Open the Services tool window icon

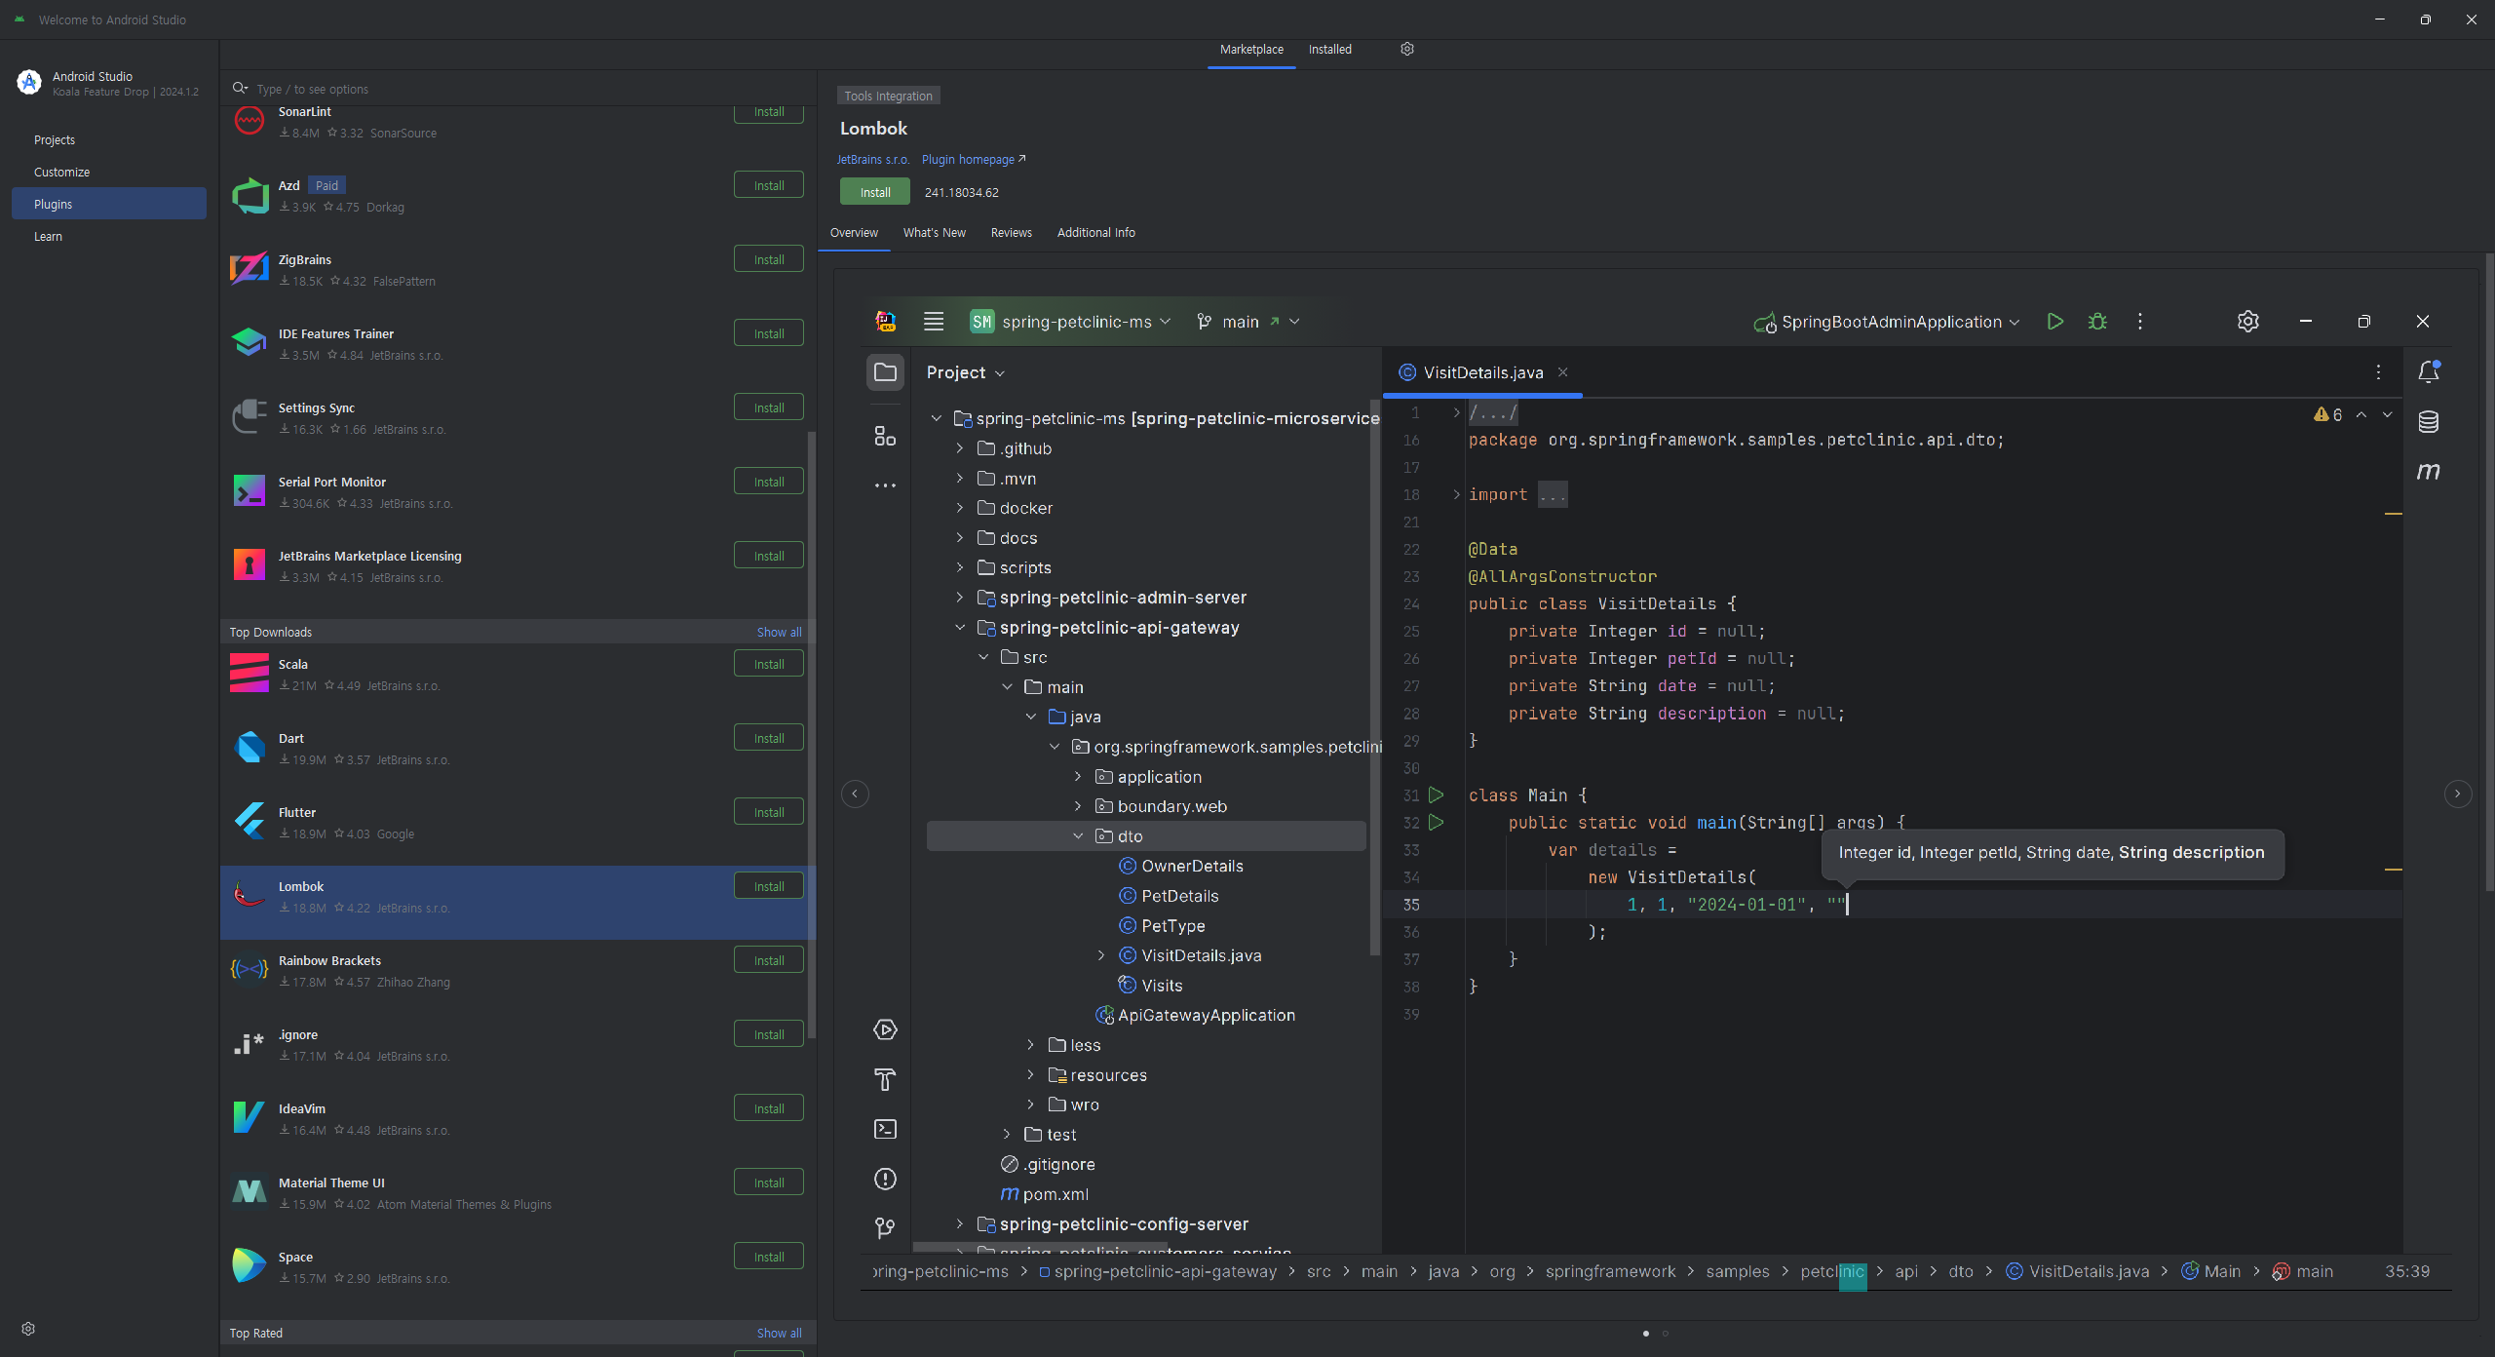click(x=884, y=1029)
